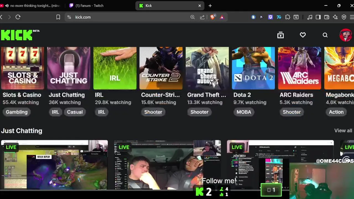The width and height of the screenshot is (354, 199).
Task: Click the purple P extension icon
Action: click(x=270, y=17)
